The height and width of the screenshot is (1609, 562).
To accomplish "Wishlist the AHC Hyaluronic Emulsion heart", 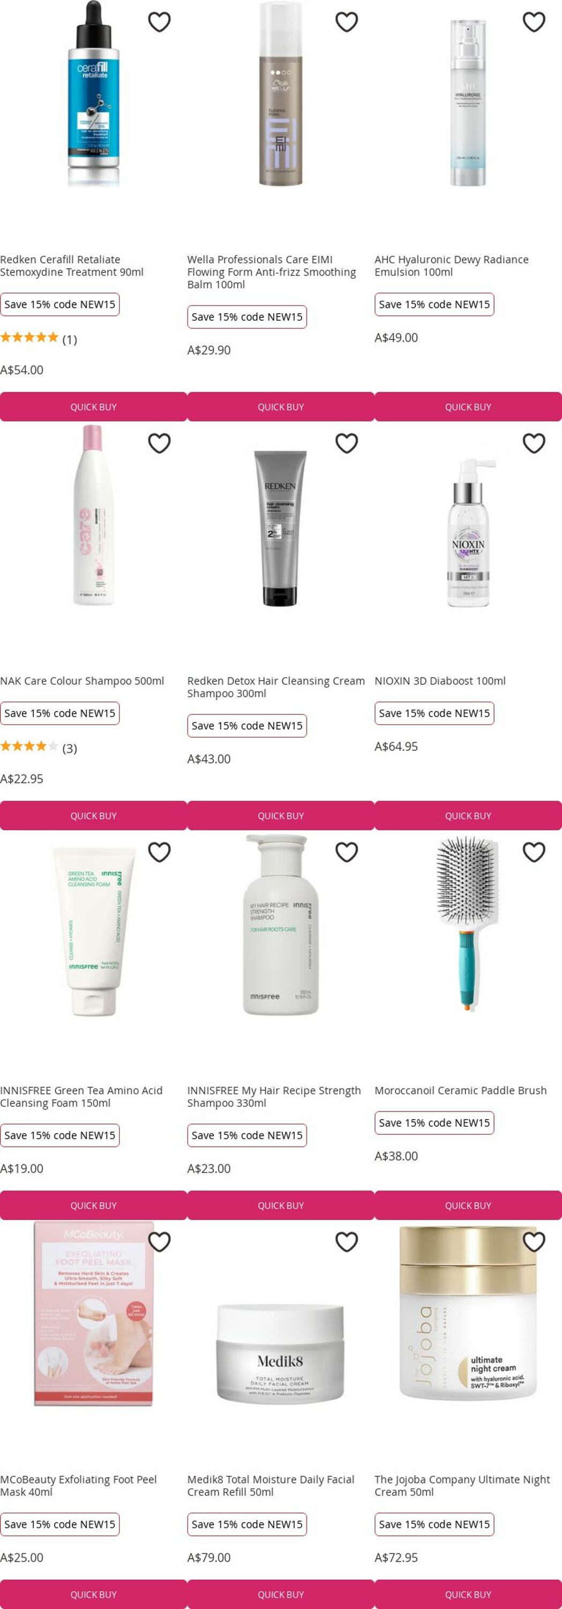I will click(533, 22).
